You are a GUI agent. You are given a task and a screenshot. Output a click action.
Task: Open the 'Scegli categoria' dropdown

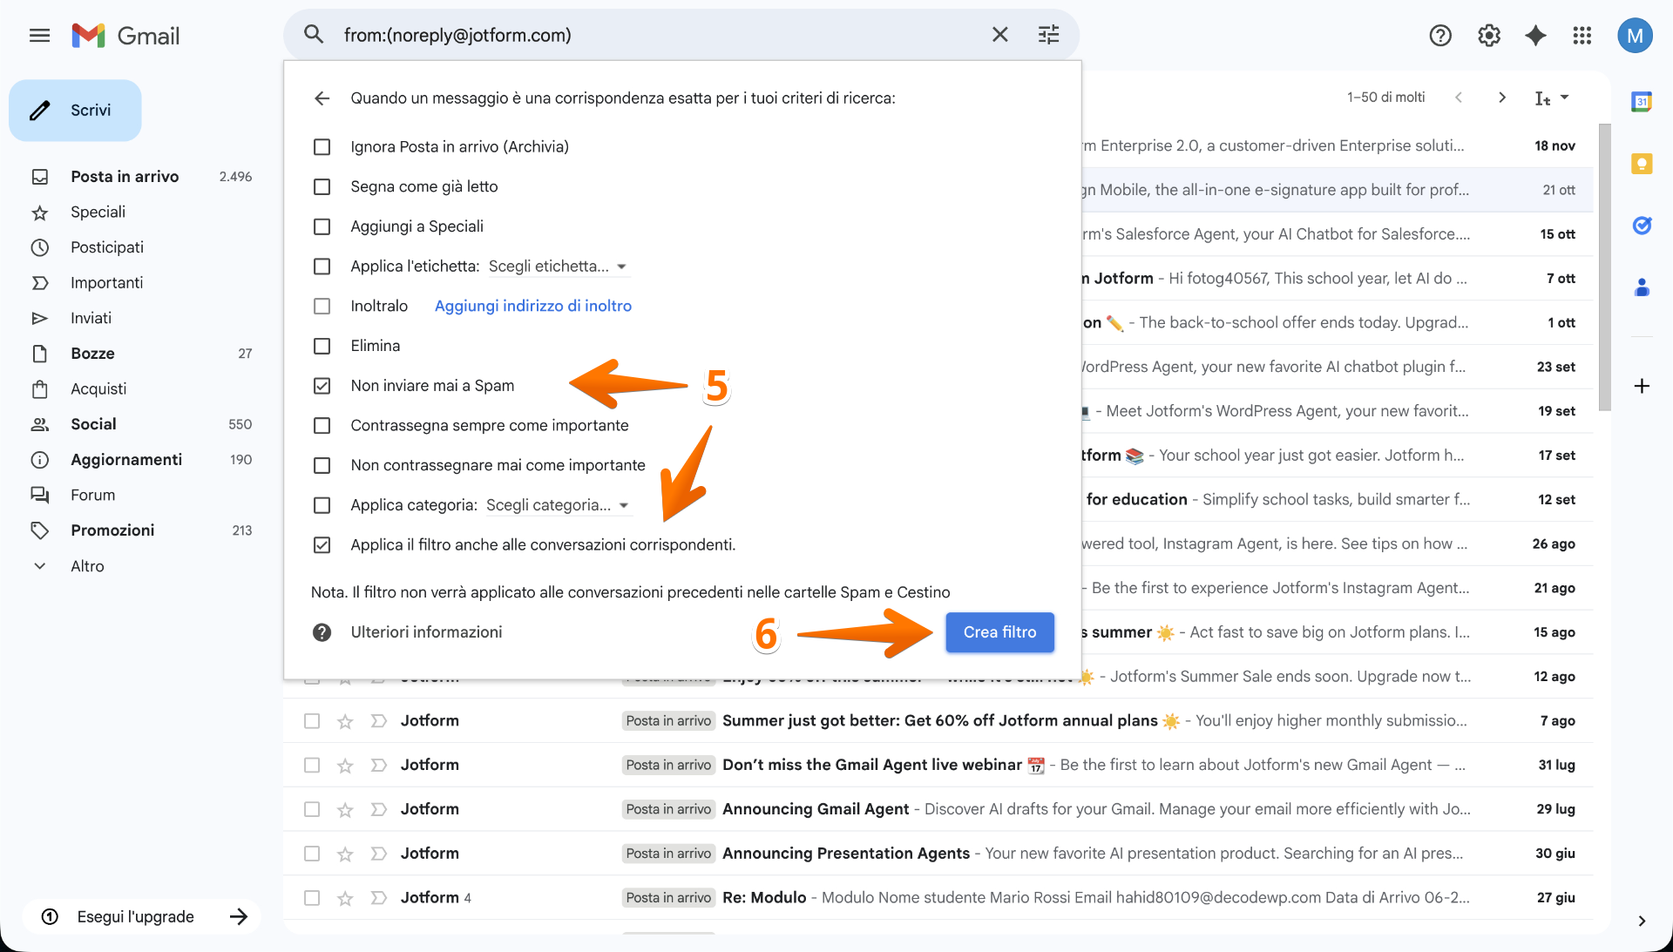(x=558, y=505)
